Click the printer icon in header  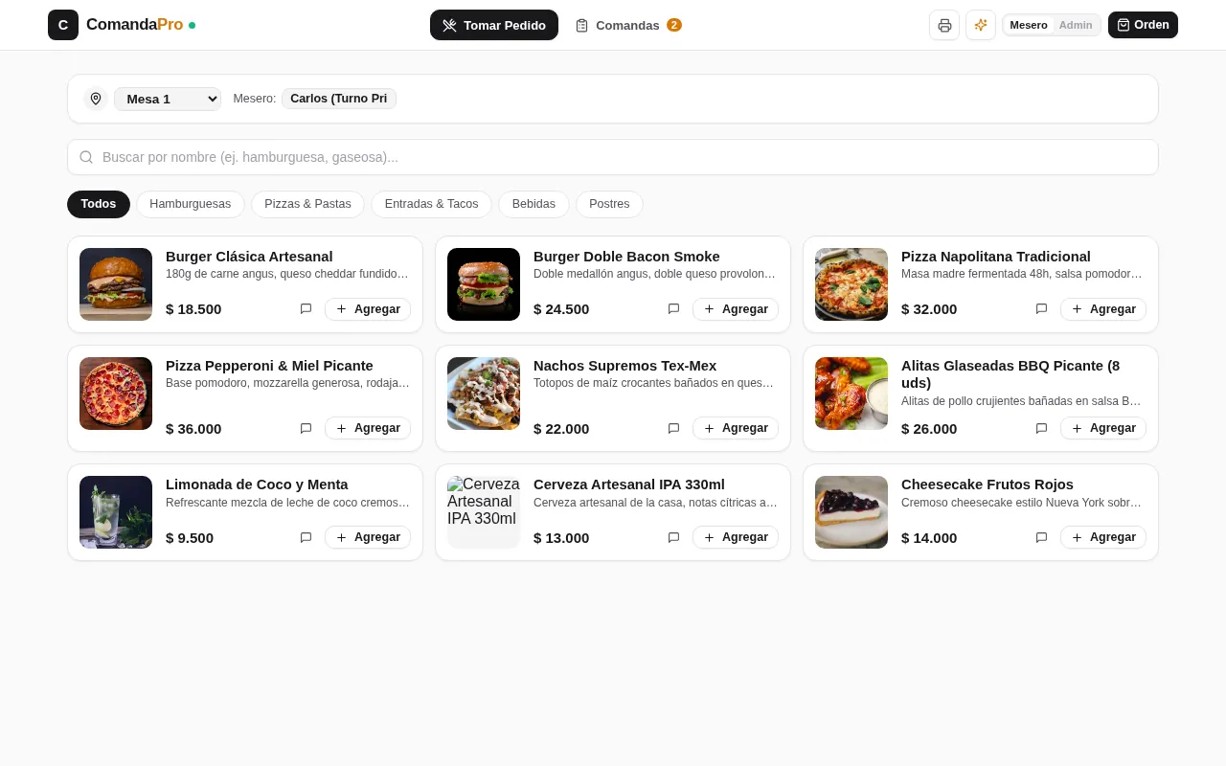(x=944, y=25)
